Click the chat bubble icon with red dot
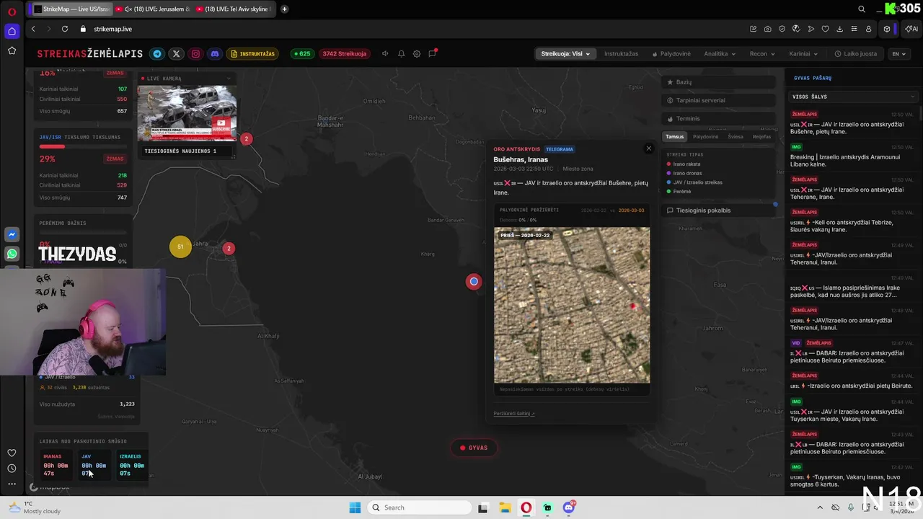923x519 pixels. [x=433, y=53]
